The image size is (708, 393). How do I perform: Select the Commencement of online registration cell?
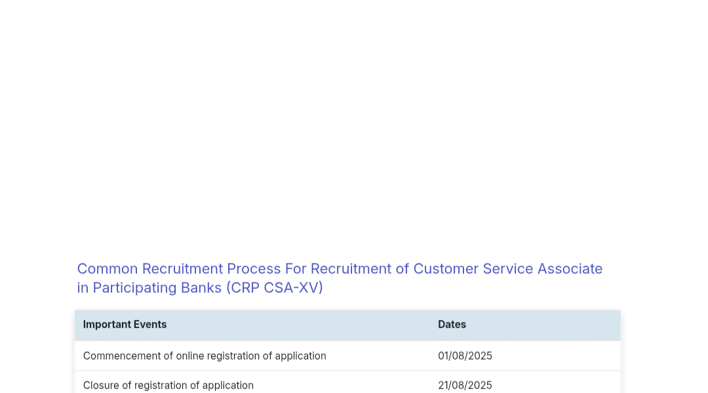pyautogui.click(x=205, y=356)
